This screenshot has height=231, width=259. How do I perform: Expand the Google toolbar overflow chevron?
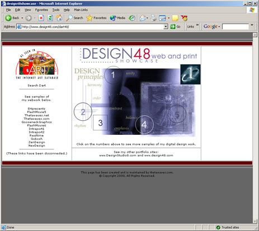(x=252, y=25)
